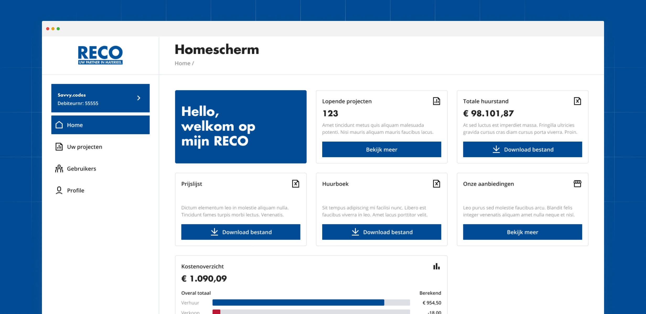
Task: Expand the Savvy.codes account chevron
Action: click(139, 98)
